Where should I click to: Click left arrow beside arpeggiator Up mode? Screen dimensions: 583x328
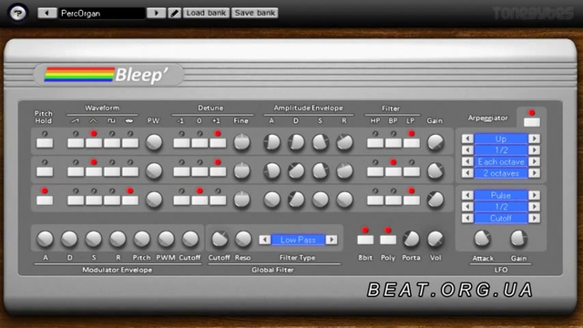[467, 138]
